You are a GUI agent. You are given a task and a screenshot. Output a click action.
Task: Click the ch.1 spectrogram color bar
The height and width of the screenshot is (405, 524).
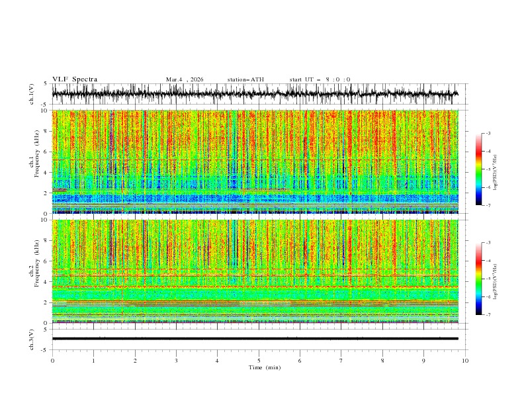click(x=479, y=169)
